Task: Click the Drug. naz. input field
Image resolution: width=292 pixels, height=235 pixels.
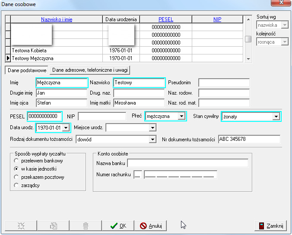Action: point(139,93)
